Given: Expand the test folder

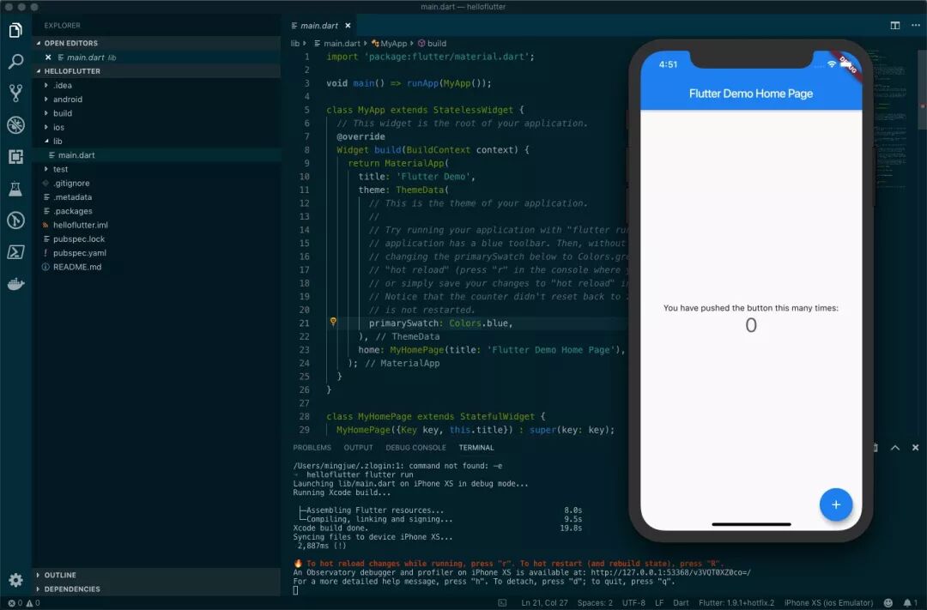Looking at the screenshot, I should [x=157, y=169].
